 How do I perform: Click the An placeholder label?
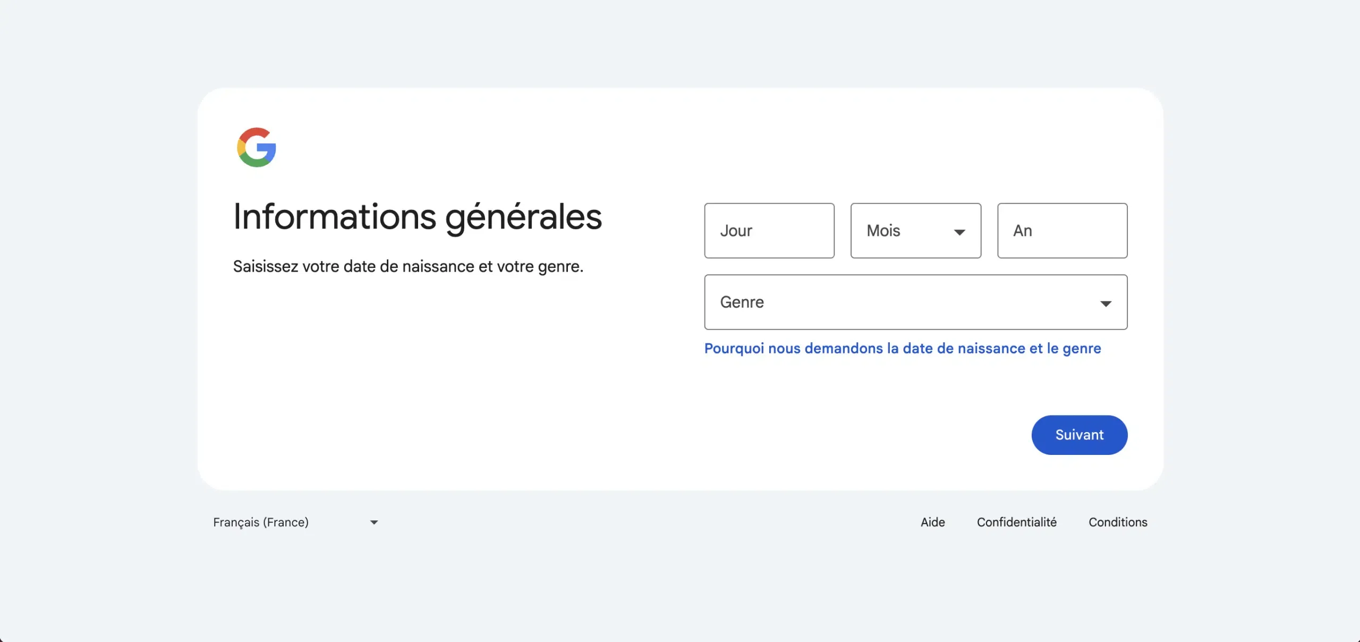coord(1023,231)
